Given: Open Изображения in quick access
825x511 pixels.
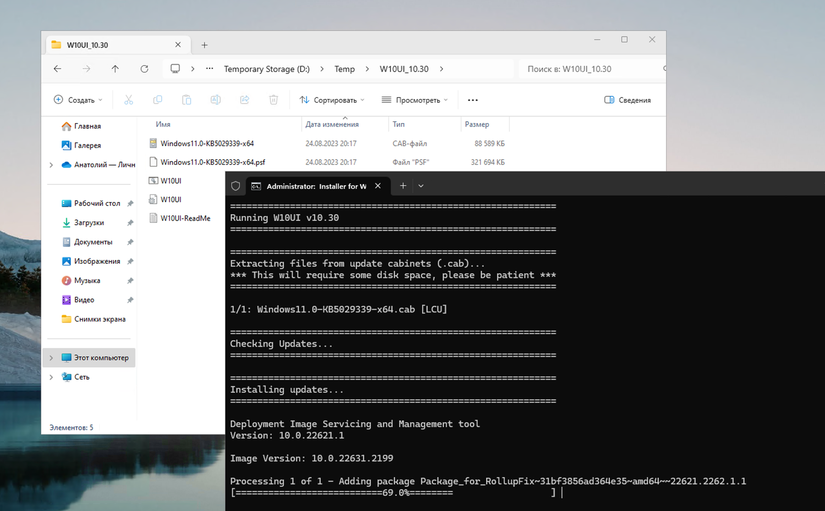Looking at the screenshot, I should coord(91,261).
